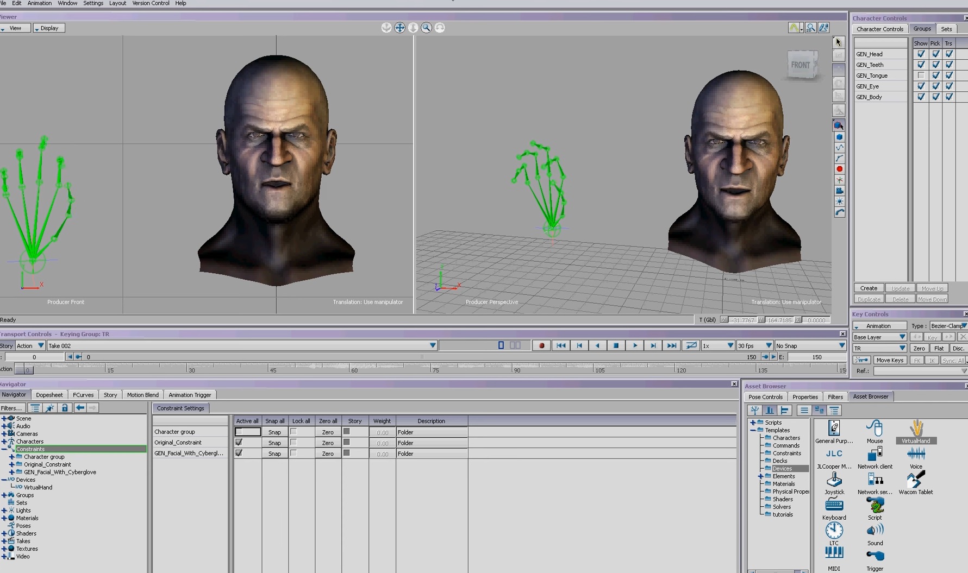Open the Version Control menu
Image resolution: width=968 pixels, height=573 pixels.
pyautogui.click(x=151, y=3)
